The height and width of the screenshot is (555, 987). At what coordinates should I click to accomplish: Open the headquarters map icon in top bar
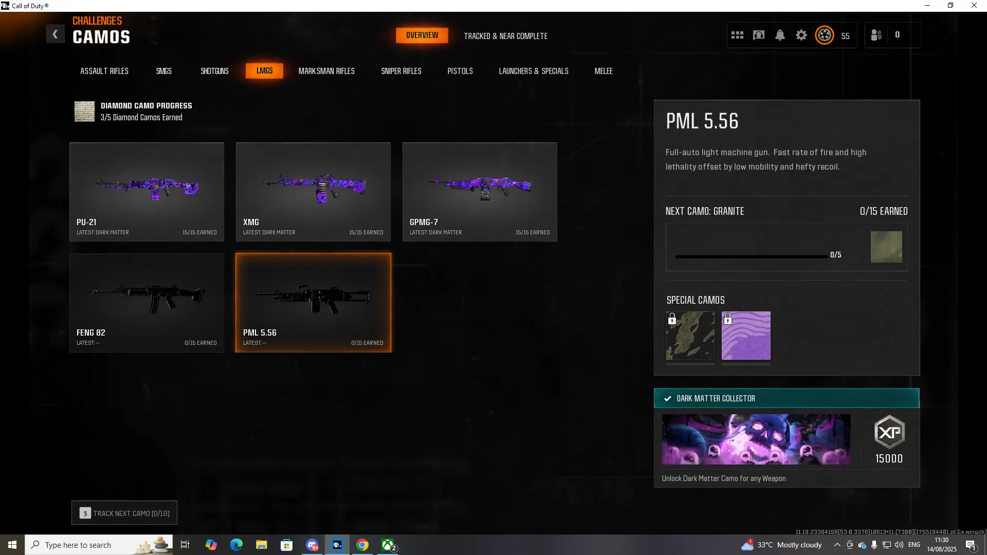[x=759, y=35]
